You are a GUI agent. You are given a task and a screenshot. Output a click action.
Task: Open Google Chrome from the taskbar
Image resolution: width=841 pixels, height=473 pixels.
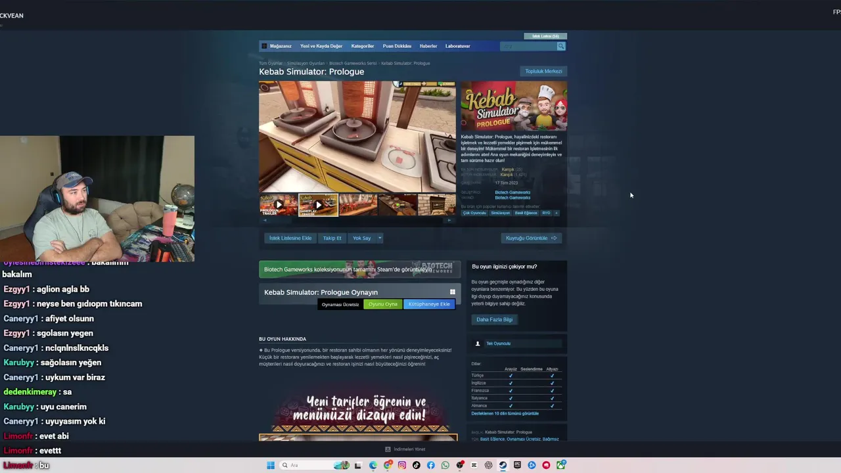coord(388,465)
